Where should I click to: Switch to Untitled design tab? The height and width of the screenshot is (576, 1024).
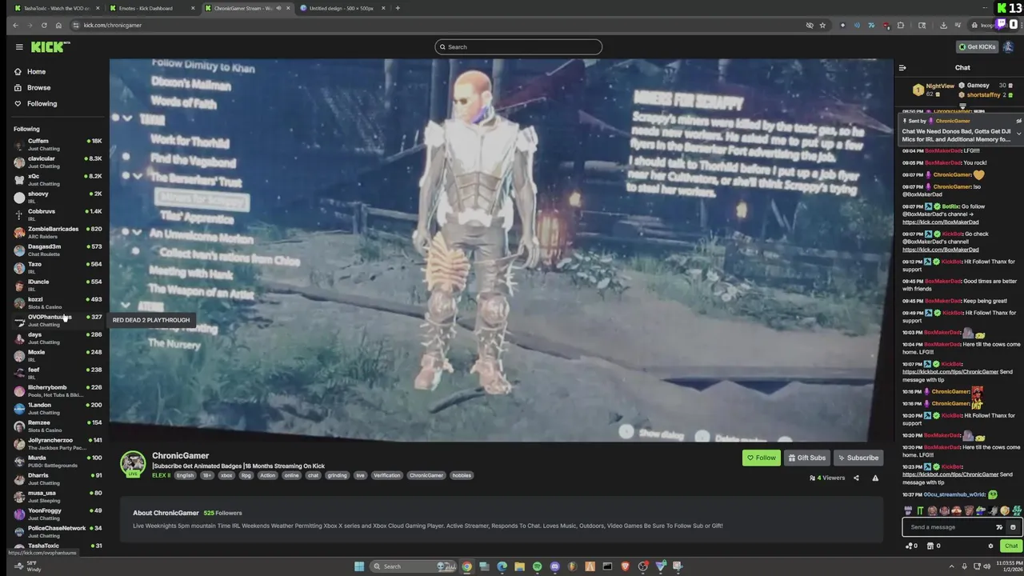pyautogui.click(x=342, y=8)
